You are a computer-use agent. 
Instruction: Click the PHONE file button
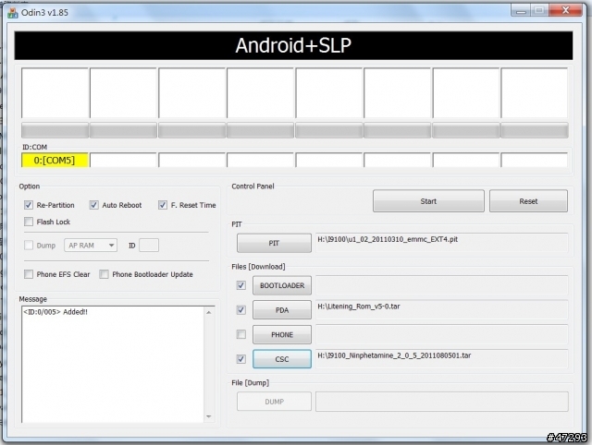pos(282,334)
